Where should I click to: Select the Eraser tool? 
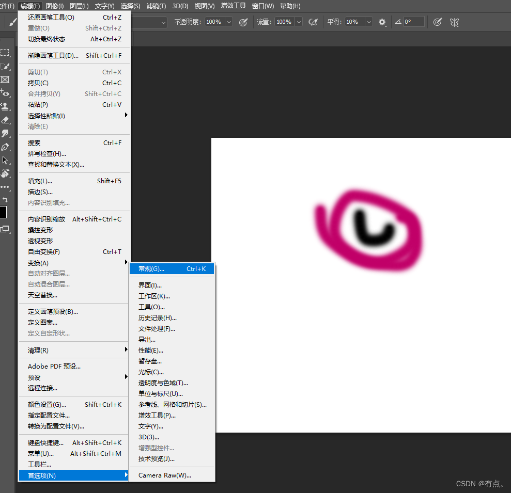(x=5, y=120)
